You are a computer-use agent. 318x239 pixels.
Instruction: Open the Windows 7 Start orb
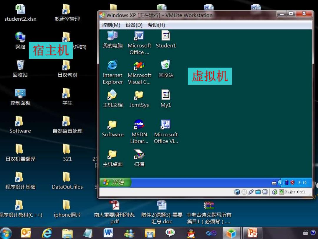6,233
